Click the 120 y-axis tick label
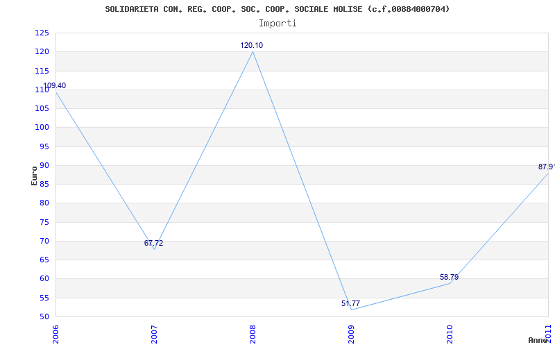 tap(42, 52)
